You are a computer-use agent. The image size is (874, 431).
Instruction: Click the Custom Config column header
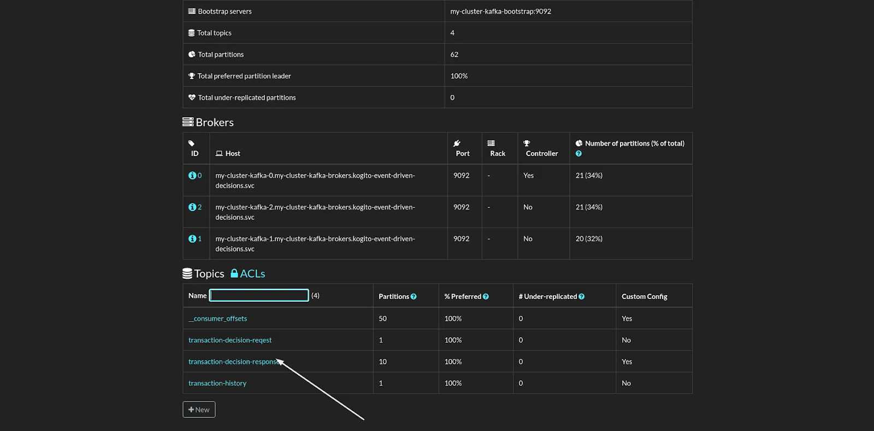coord(645,297)
